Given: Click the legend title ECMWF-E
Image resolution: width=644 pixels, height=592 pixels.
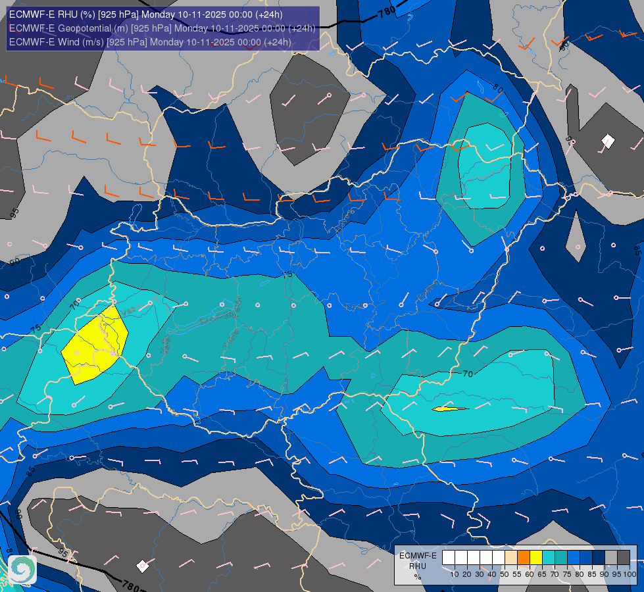Looking at the screenshot, I should 418,555.
